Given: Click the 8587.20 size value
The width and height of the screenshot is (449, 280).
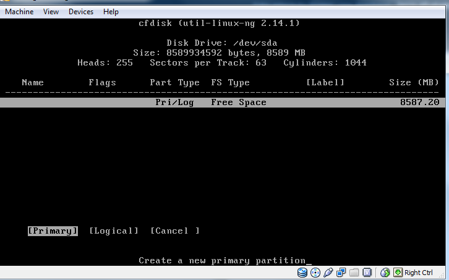Looking at the screenshot, I should pyautogui.click(x=419, y=102).
